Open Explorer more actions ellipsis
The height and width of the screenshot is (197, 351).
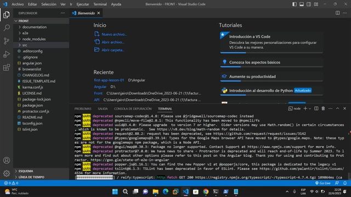coord(63,13)
